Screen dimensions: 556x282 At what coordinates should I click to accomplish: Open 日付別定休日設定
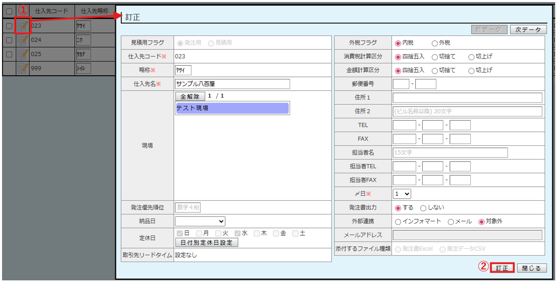206,243
